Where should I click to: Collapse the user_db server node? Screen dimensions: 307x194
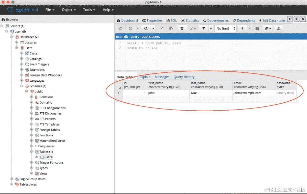[7, 31]
